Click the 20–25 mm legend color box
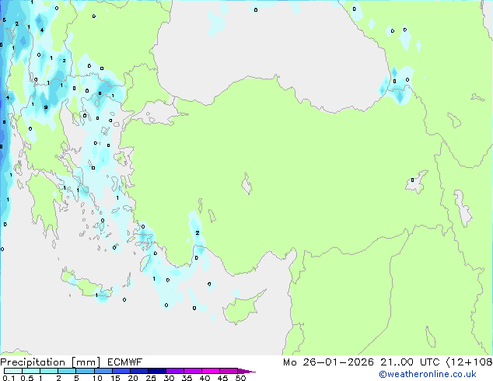The height and width of the screenshot is (381, 493). pos(139,371)
